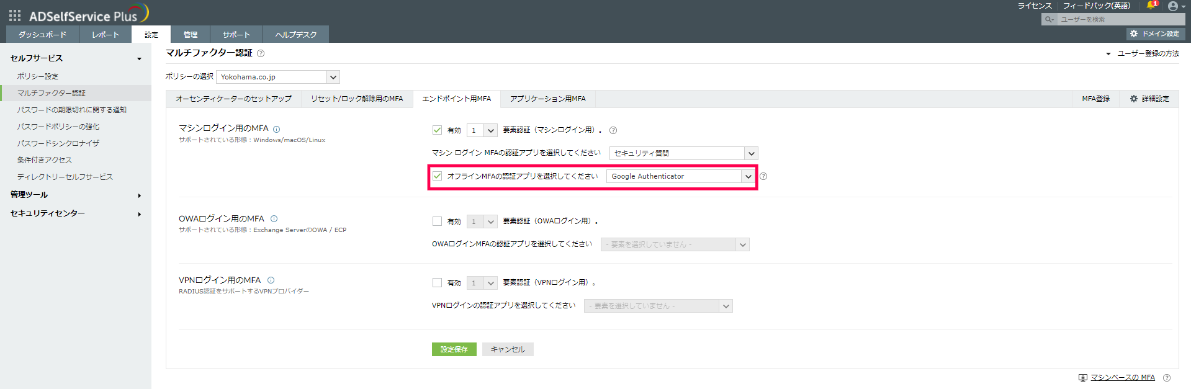Viewport: 1191px width, 389px height.
Task: Open factor count dropdown for machine login
Action: (x=482, y=130)
